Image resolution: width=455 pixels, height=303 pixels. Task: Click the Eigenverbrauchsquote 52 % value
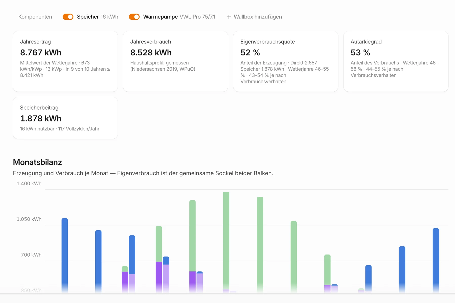(x=250, y=53)
